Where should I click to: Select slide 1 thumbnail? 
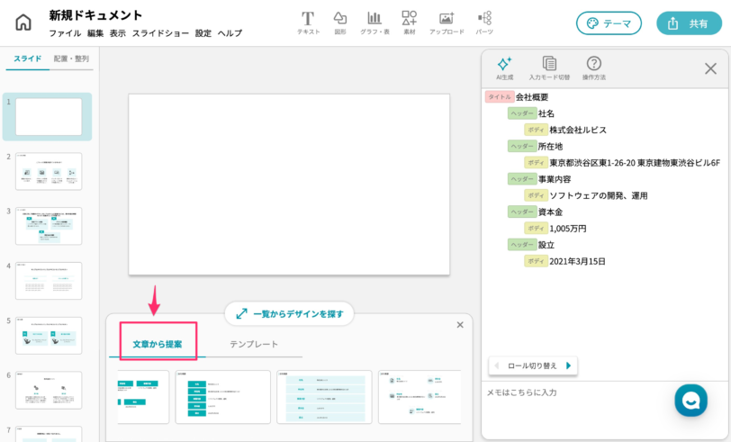[x=49, y=116]
